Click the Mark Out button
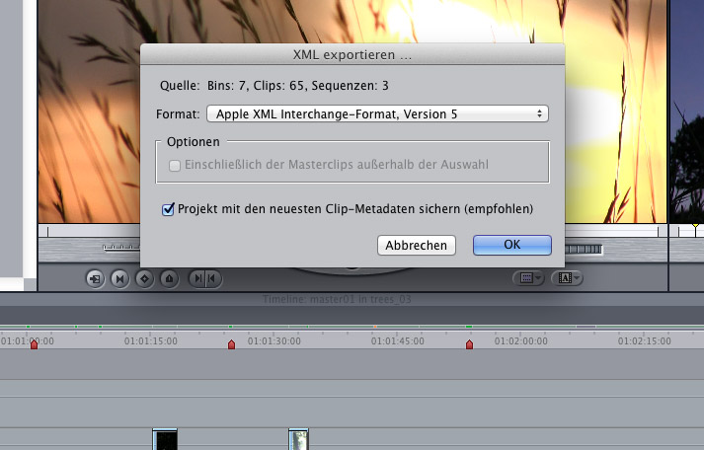 point(213,279)
